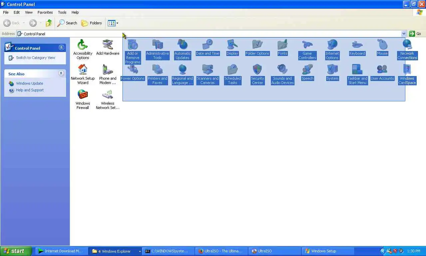Open the View menu
Image resolution: width=426 pixels, height=256 pixels.
coord(29,12)
